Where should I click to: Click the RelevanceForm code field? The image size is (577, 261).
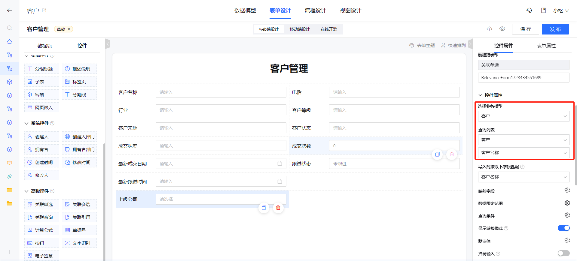click(x=524, y=77)
